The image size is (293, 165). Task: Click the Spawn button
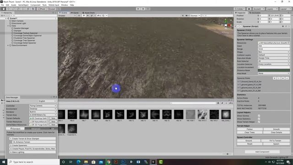(x=277, y=144)
